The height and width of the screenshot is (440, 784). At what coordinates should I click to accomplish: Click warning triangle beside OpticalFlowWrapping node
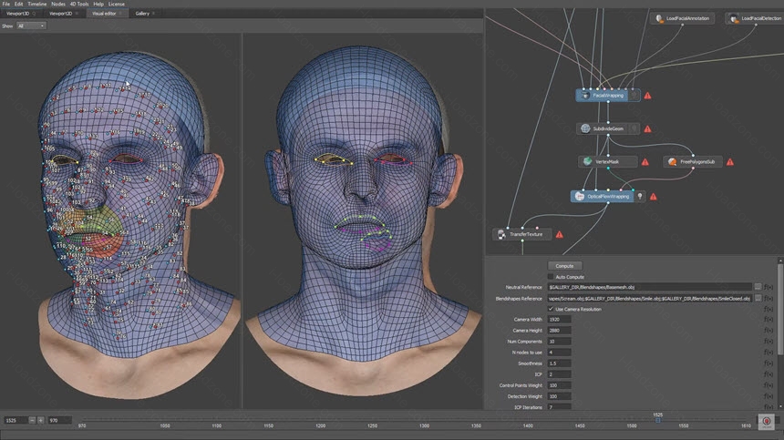654,197
